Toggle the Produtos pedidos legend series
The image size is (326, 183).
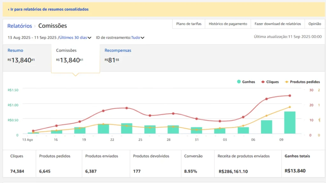(302, 82)
